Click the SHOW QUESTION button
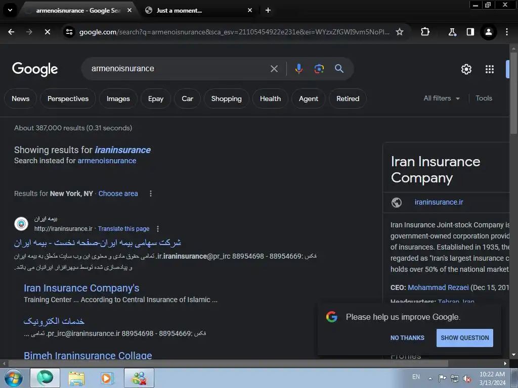The image size is (518, 388). [x=464, y=338]
